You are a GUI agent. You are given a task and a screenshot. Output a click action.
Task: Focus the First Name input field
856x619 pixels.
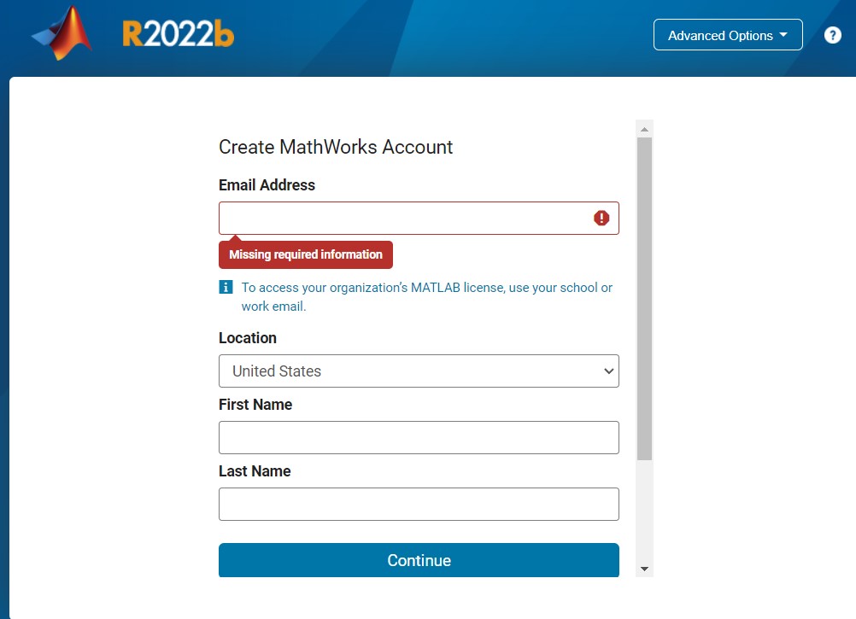click(x=419, y=437)
